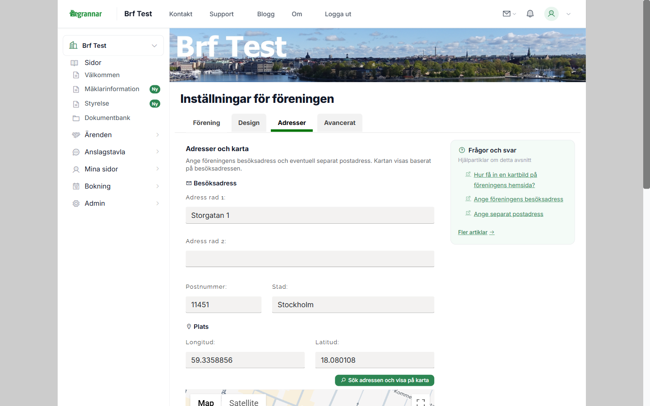Click the green user avatar icon

point(551,14)
